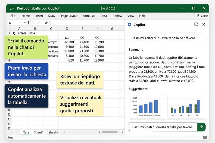This screenshot has width=215, height=143.
Task: Open the File menu
Action: tap(13, 16)
